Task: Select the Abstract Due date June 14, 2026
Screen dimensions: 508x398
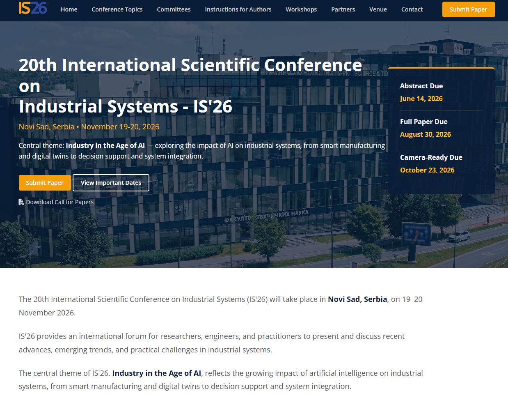Action: [x=421, y=99]
